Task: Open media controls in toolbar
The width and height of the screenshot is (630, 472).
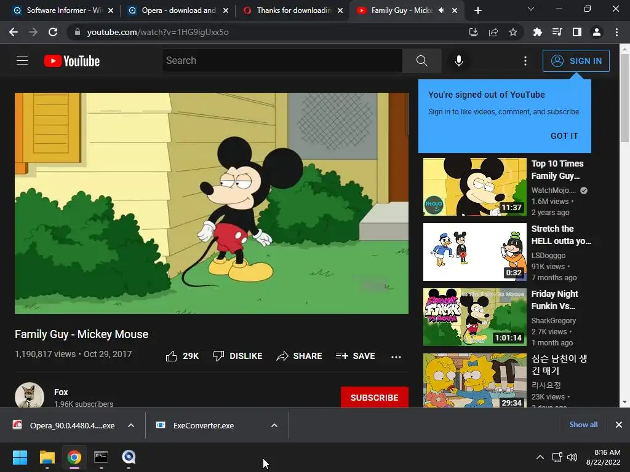Action: coord(557,32)
